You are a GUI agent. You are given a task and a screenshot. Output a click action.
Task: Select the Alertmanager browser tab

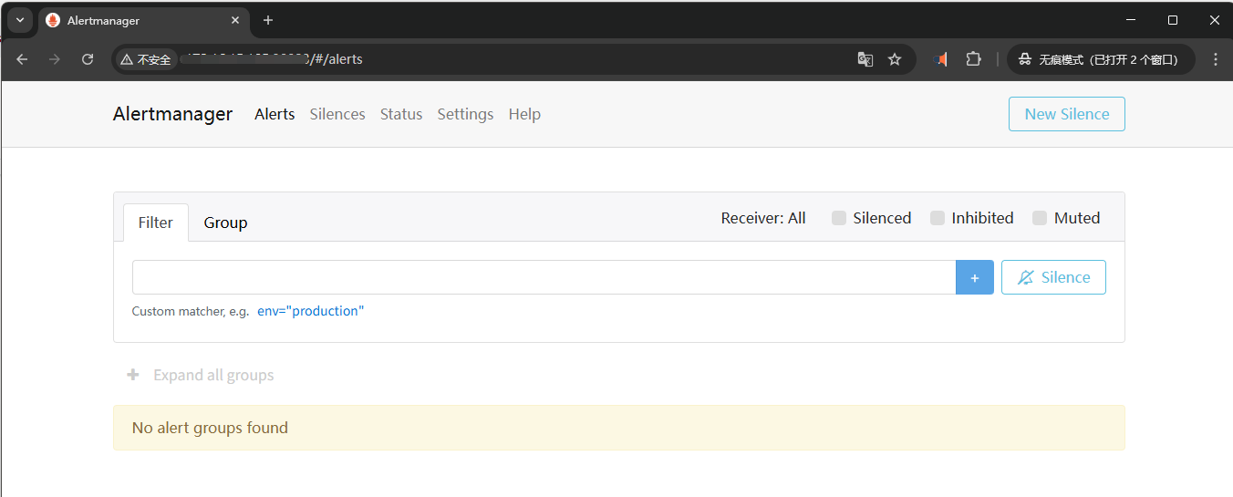[143, 20]
